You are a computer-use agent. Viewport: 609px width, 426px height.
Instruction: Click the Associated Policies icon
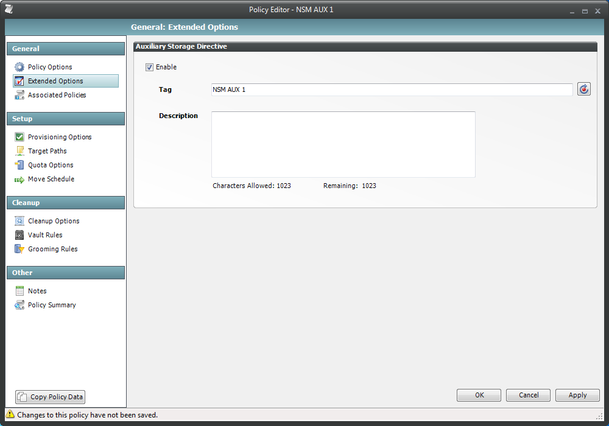click(x=19, y=95)
